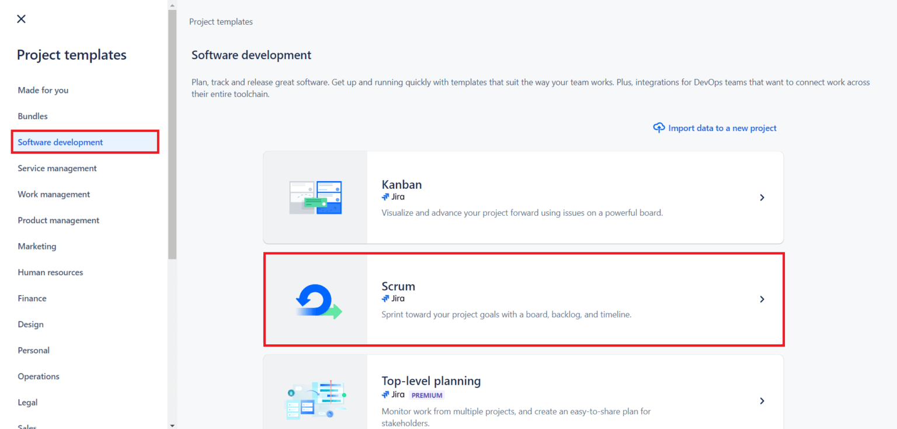Click the PREMIUM badge on Top-level planning
Viewport: 897px width, 429px height.
(x=427, y=395)
